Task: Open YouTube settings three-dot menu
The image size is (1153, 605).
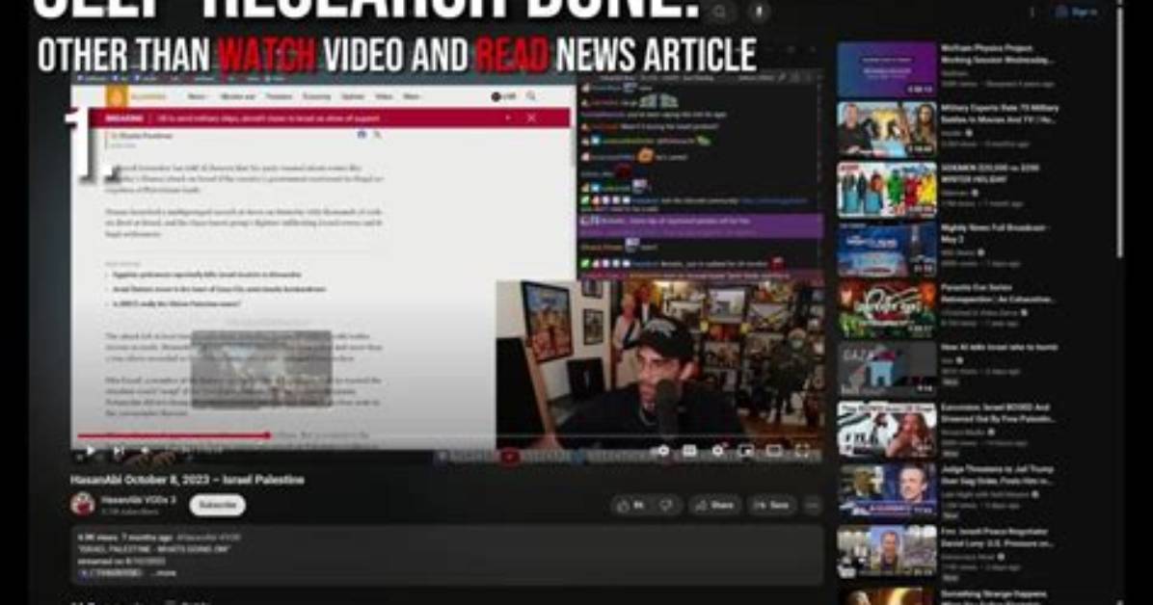Action: tap(1032, 11)
